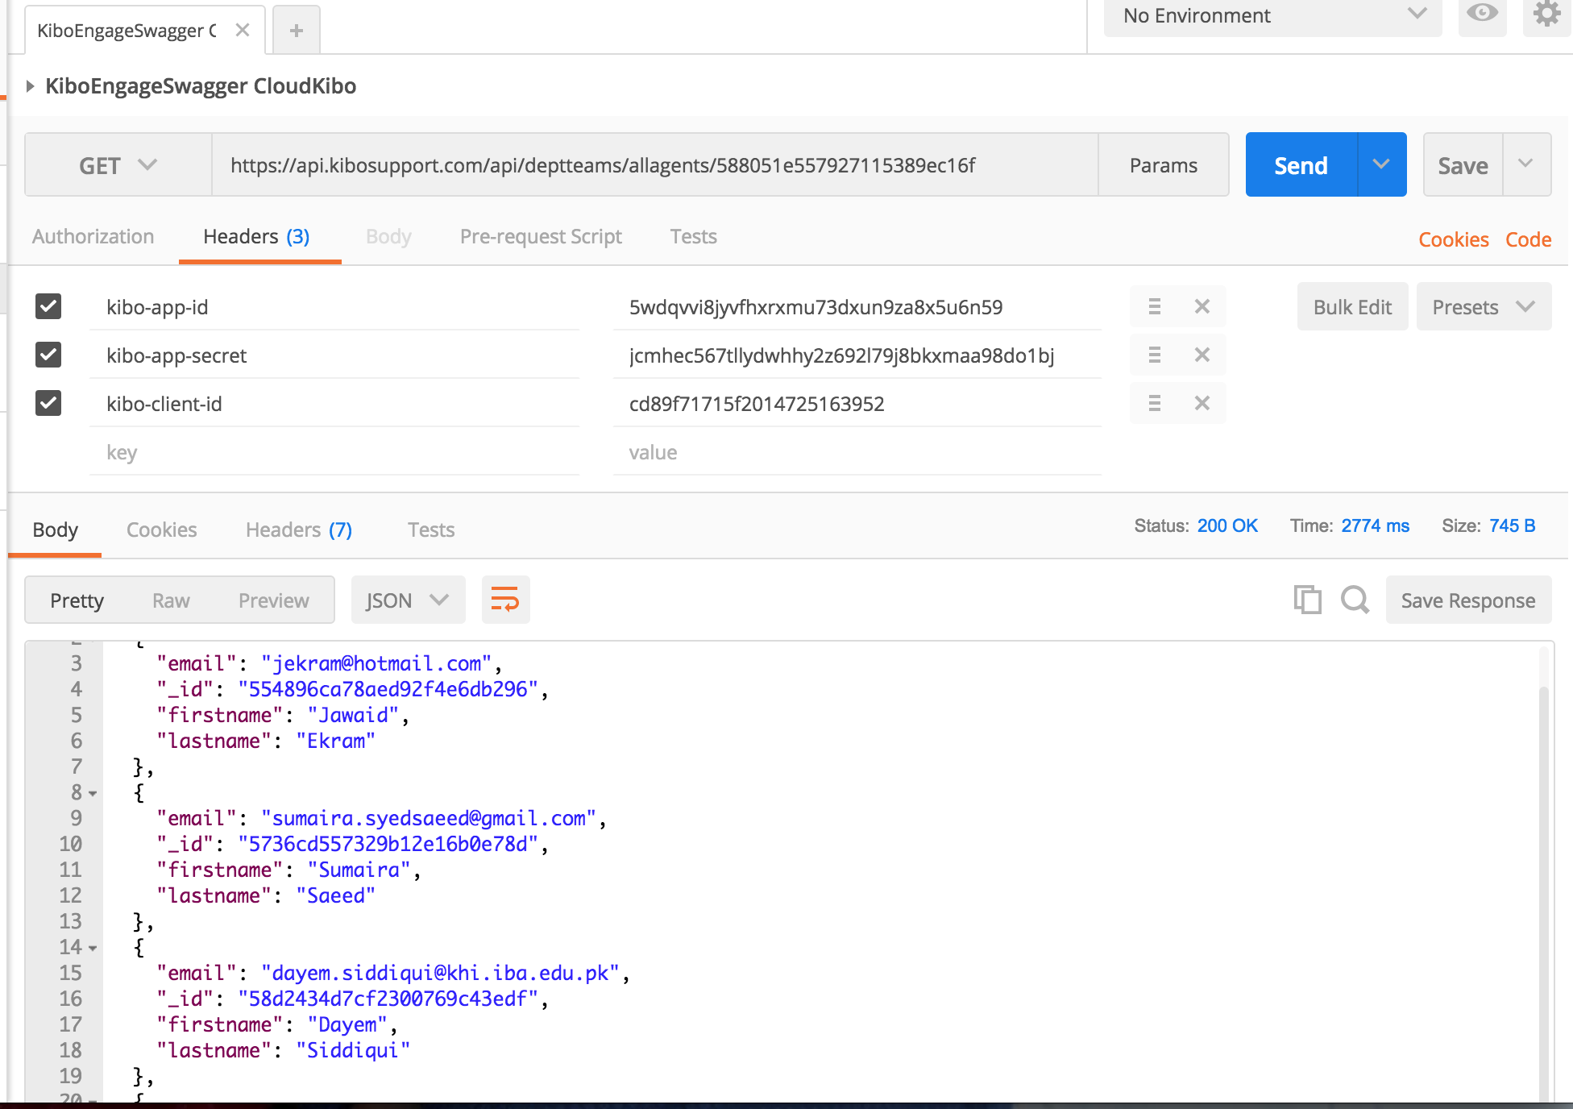Click the Save Response button
This screenshot has height=1109, width=1573.
point(1468,600)
